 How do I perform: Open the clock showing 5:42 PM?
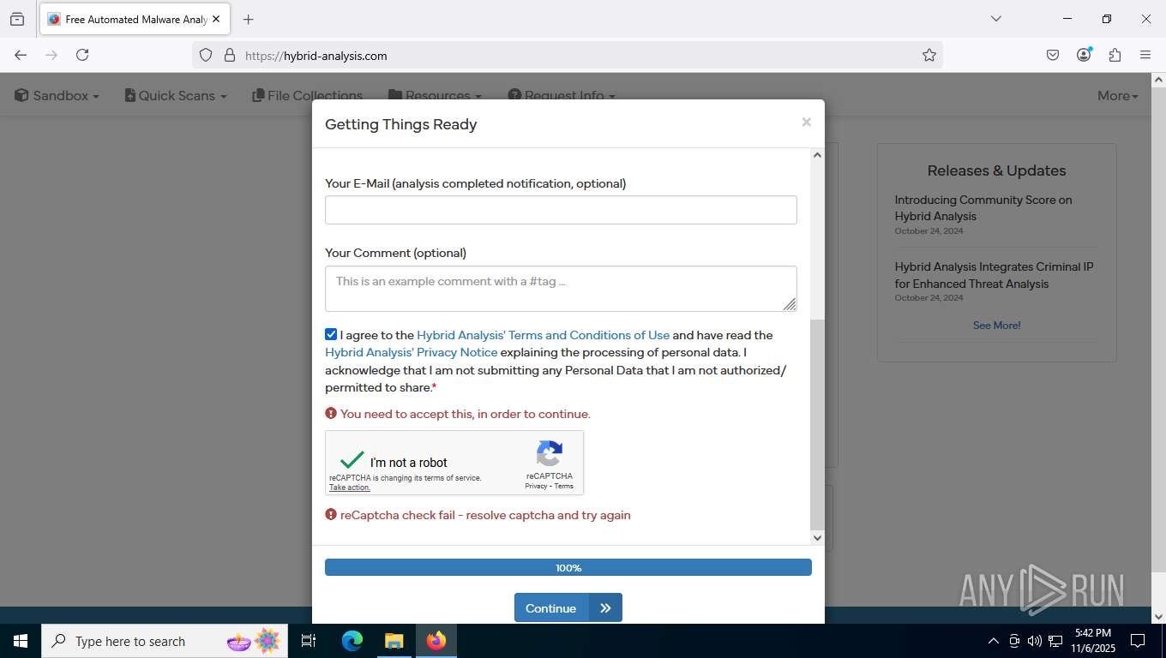tap(1092, 641)
